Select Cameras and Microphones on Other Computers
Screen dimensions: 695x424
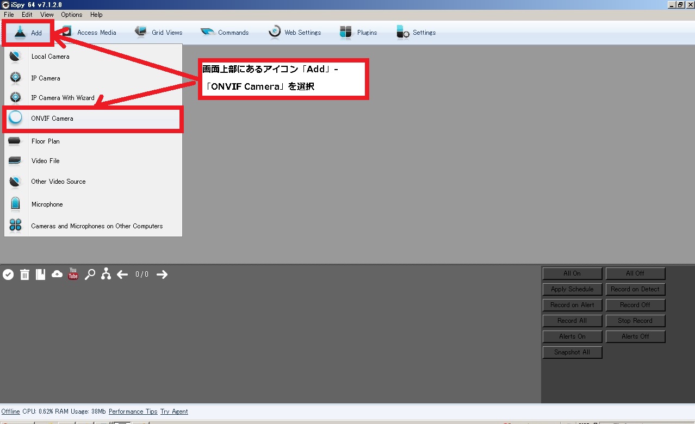(93, 226)
